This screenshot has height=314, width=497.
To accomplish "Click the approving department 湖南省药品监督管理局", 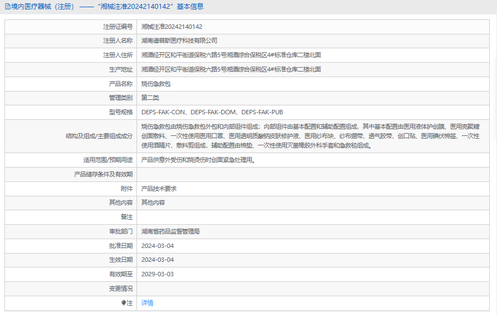I will (170, 231).
